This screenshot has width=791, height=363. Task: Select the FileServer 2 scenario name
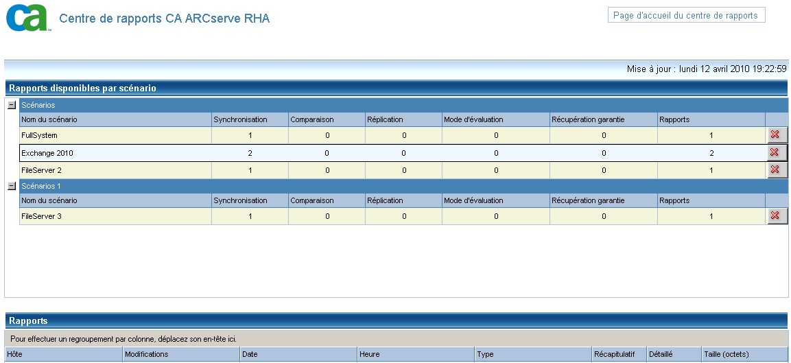coord(41,170)
